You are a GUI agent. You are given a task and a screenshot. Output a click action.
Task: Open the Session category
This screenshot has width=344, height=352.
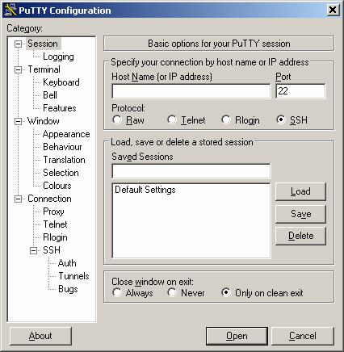tap(43, 44)
